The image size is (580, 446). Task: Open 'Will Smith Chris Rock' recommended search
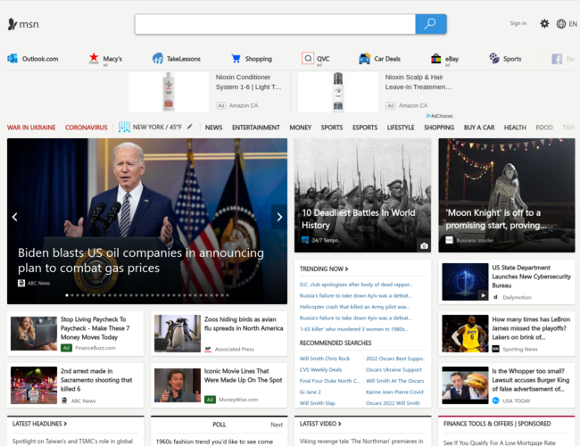[325, 359]
